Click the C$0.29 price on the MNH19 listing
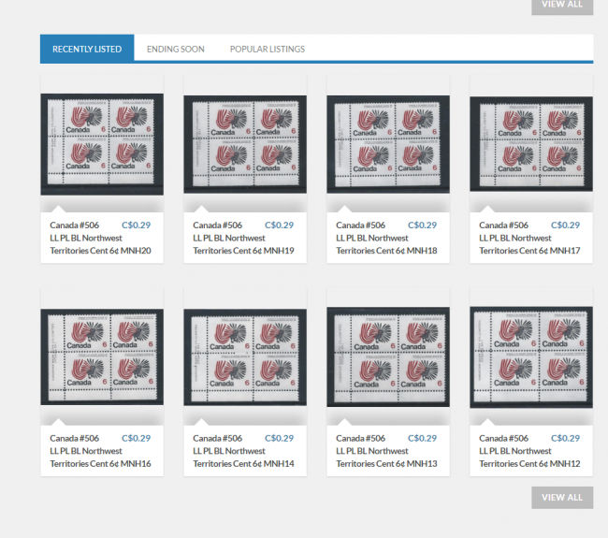This screenshot has width=608, height=538. (279, 225)
